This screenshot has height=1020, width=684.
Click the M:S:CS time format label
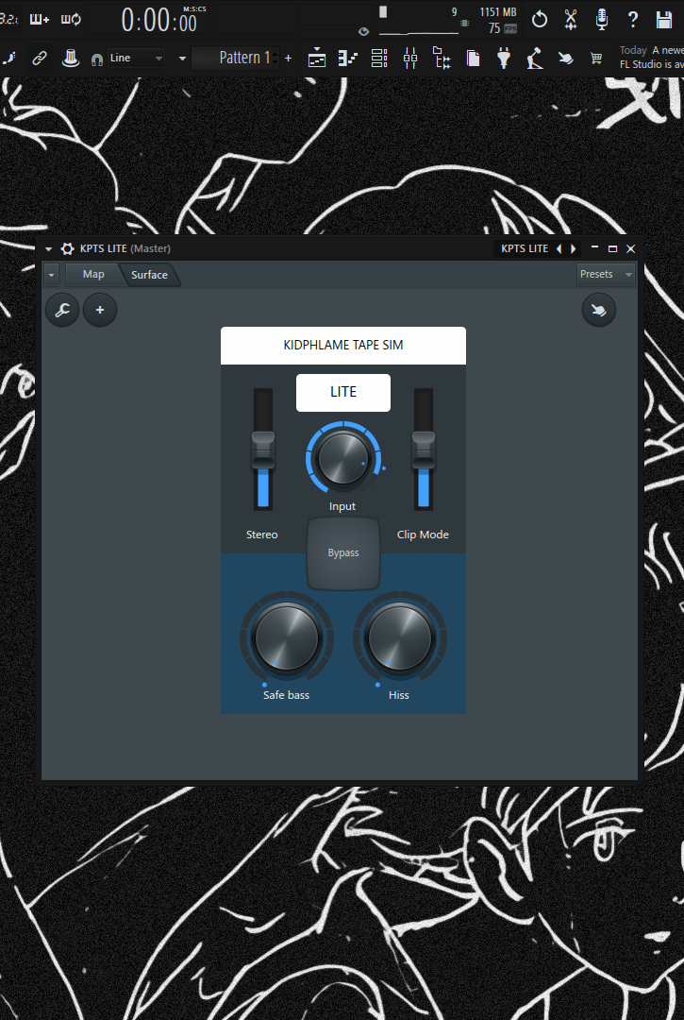pos(195,9)
